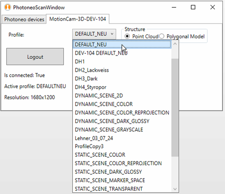Screen dimensions: 225x194
Task: Pick STATIC_SCENE_TRANSPARENT profile
Action: click(x=122, y=189)
